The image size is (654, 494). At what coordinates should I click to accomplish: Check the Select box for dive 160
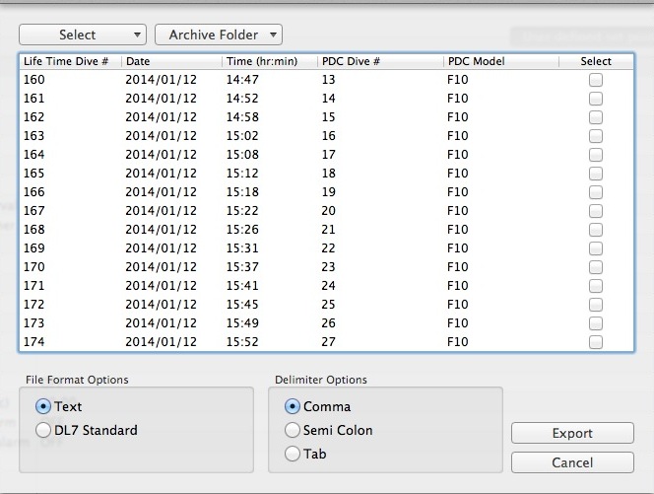click(596, 80)
